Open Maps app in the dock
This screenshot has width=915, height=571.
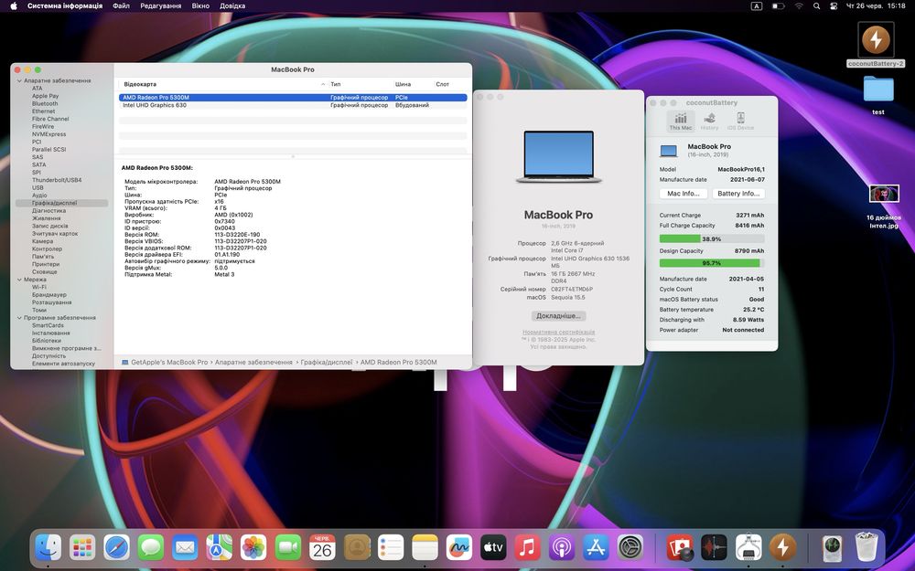click(220, 547)
